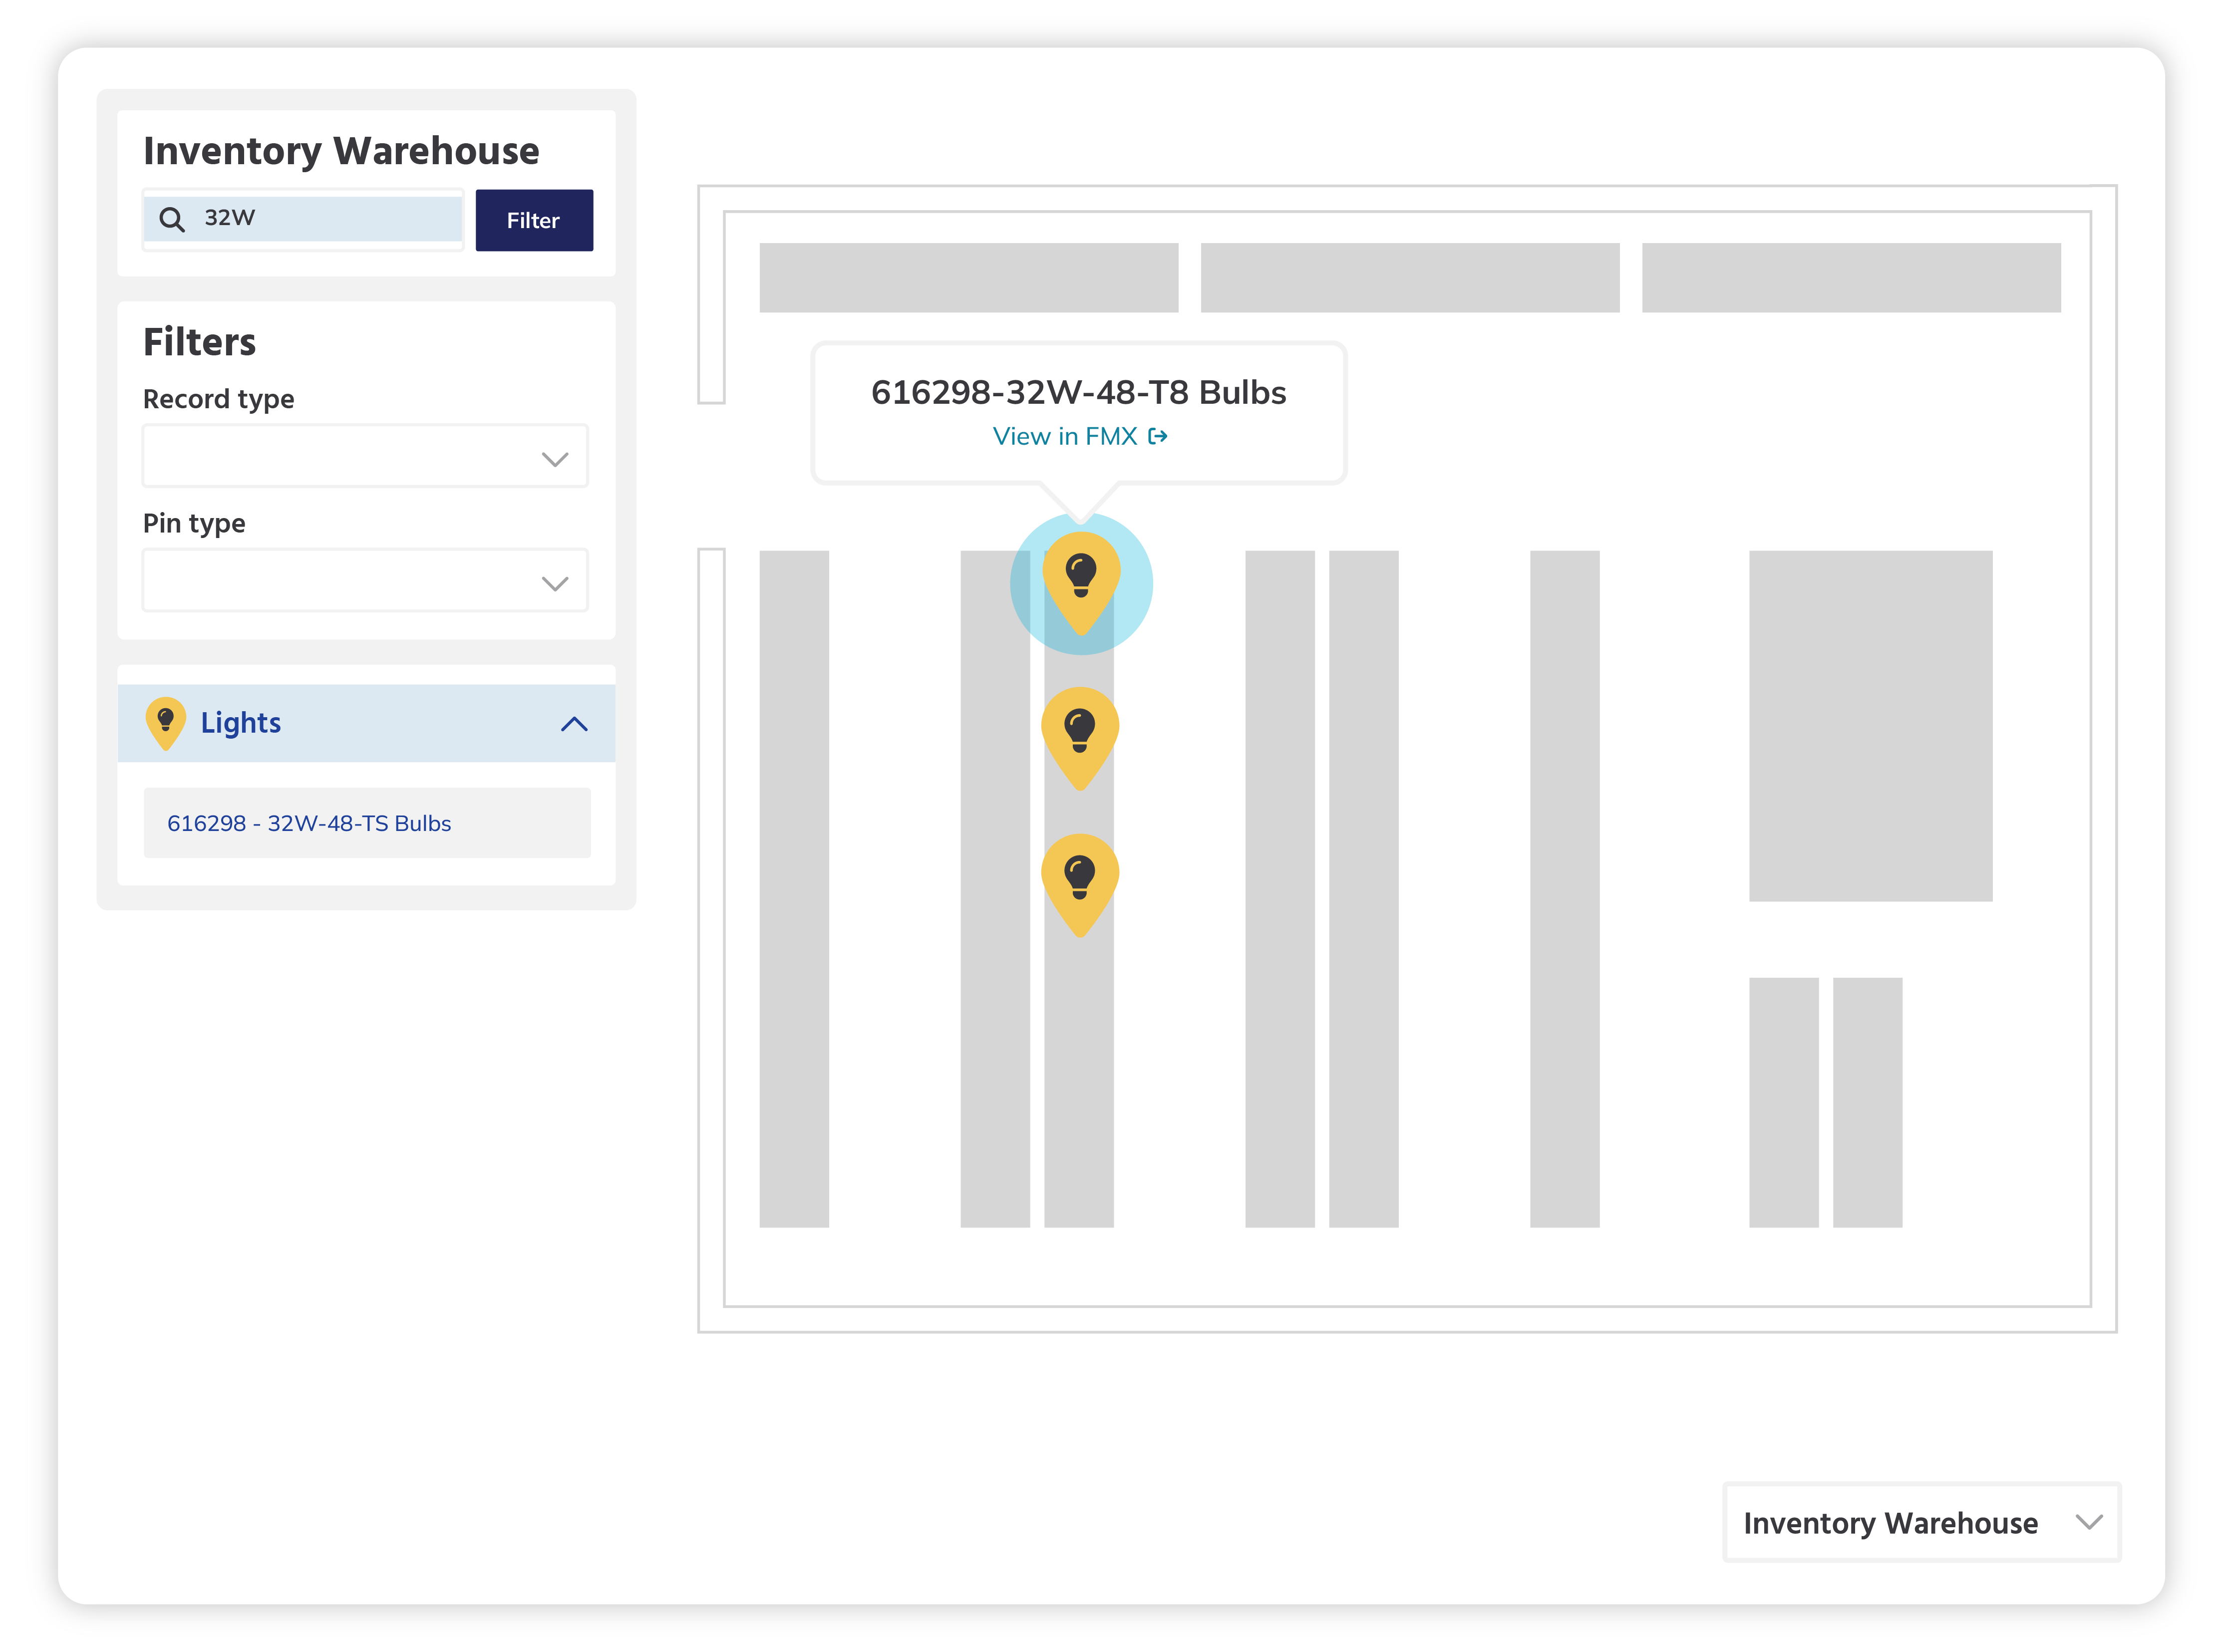Click the leftmost vertical shelf on map
The image size is (2225, 1652).
coord(794,889)
